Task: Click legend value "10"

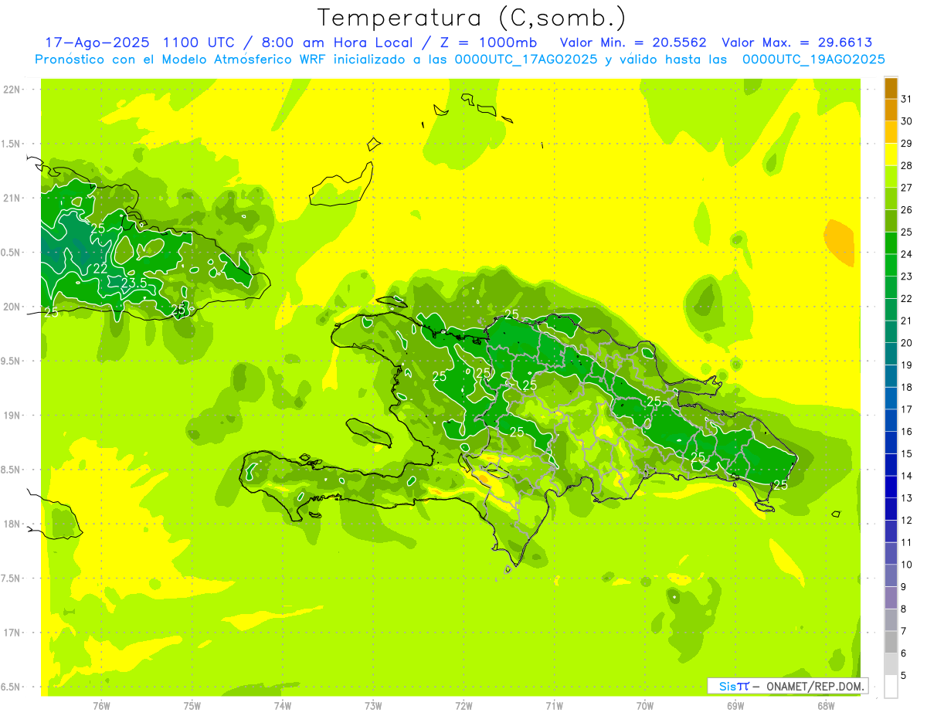Action: point(907,565)
